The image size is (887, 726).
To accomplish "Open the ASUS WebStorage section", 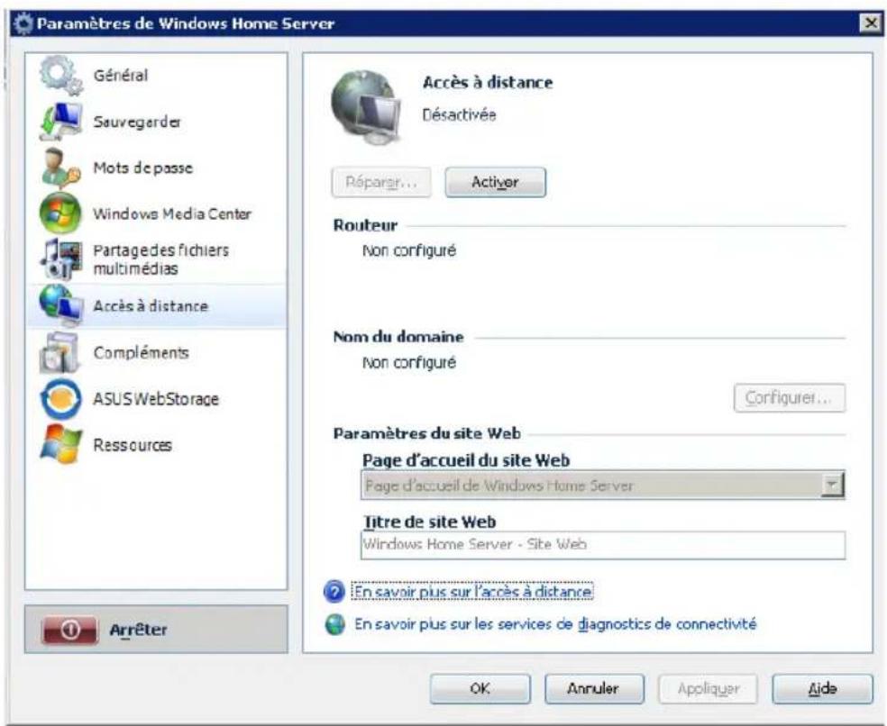I will coord(156,399).
